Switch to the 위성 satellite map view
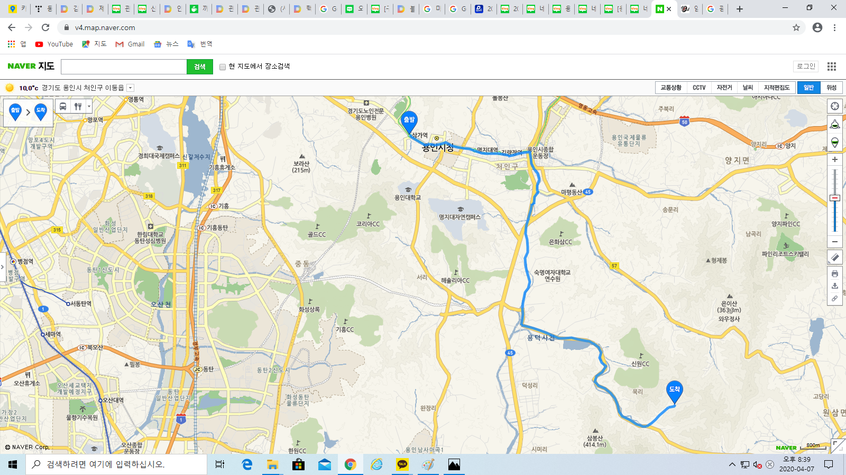The image size is (846, 475). (x=832, y=88)
